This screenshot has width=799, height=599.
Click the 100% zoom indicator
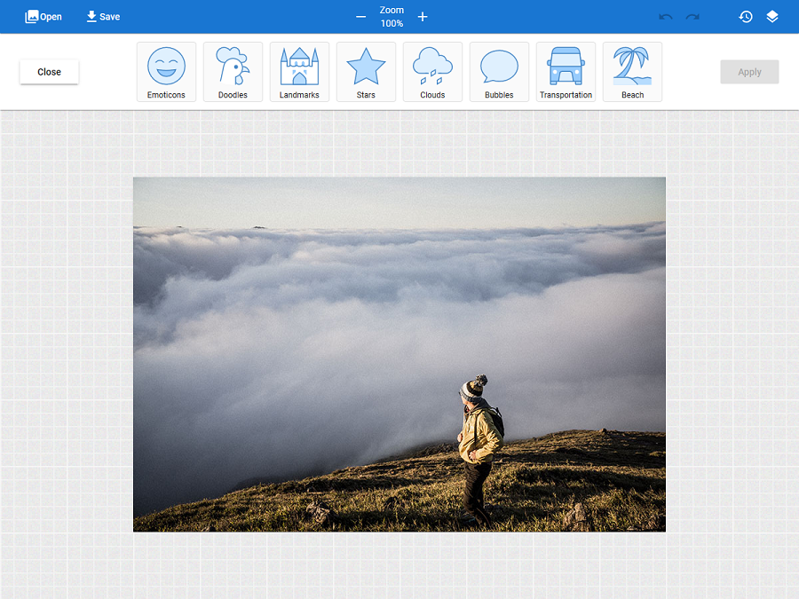pos(392,24)
